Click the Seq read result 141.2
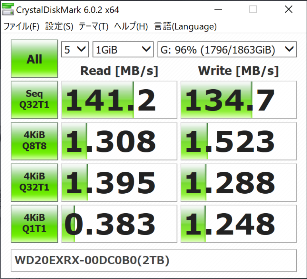Screen dimensions: 307x279 (x=119, y=100)
